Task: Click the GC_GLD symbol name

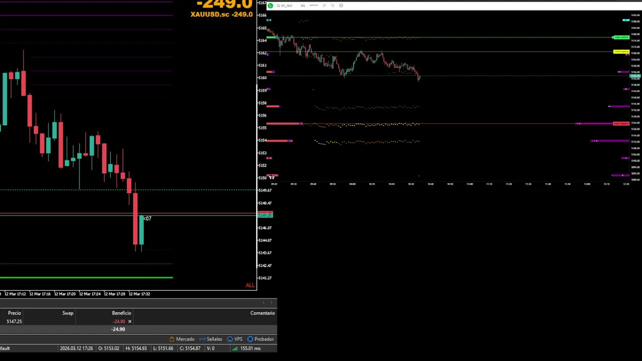Action: point(286,6)
